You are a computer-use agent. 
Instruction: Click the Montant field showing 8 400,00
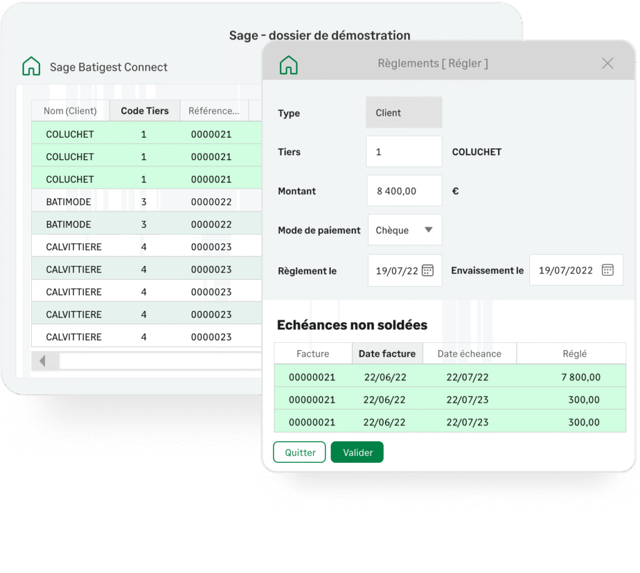[404, 191]
